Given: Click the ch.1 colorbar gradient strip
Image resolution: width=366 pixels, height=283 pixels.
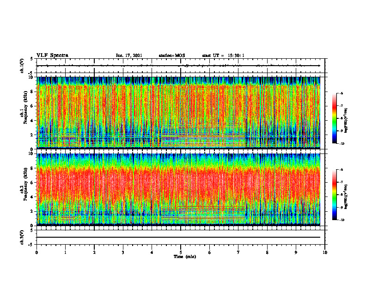Looking at the screenshot, I should [x=335, y=118].
